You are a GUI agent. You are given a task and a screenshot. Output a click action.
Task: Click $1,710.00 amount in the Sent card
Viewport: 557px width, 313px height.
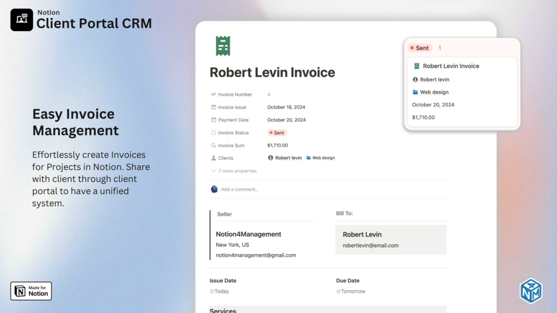tap(423, 117)
